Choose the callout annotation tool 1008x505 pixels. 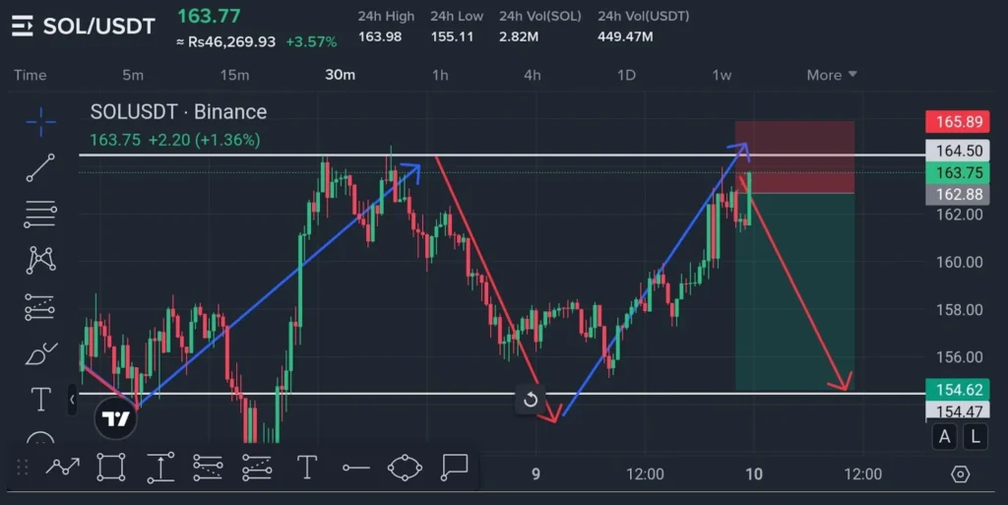pyautogui.click(x=454, y=467)
